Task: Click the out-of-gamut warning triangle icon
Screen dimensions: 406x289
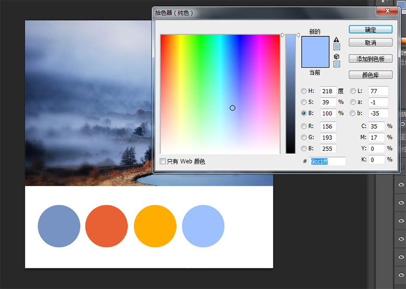Action: [336, 40]
